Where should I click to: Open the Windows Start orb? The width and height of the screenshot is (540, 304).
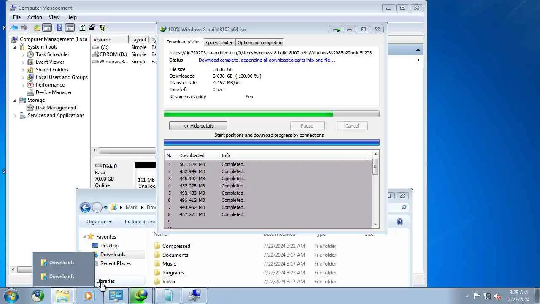click(11, 296)
